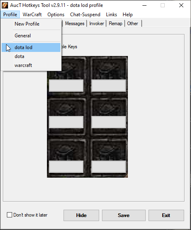The width and height of the screenshot is (191, 230).
Task: Click the Hide button
Action: [x=81, y=215]
